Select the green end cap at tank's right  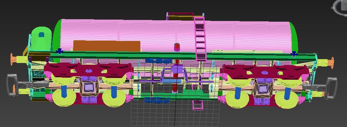(294, 38)
